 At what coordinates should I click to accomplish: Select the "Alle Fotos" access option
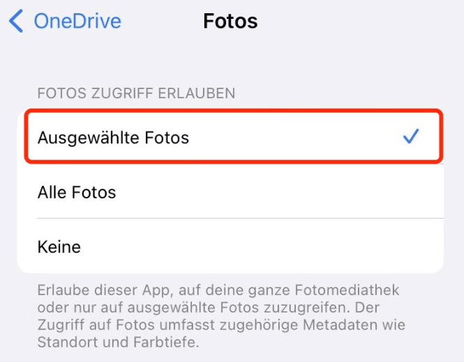[x=231, y=191]
